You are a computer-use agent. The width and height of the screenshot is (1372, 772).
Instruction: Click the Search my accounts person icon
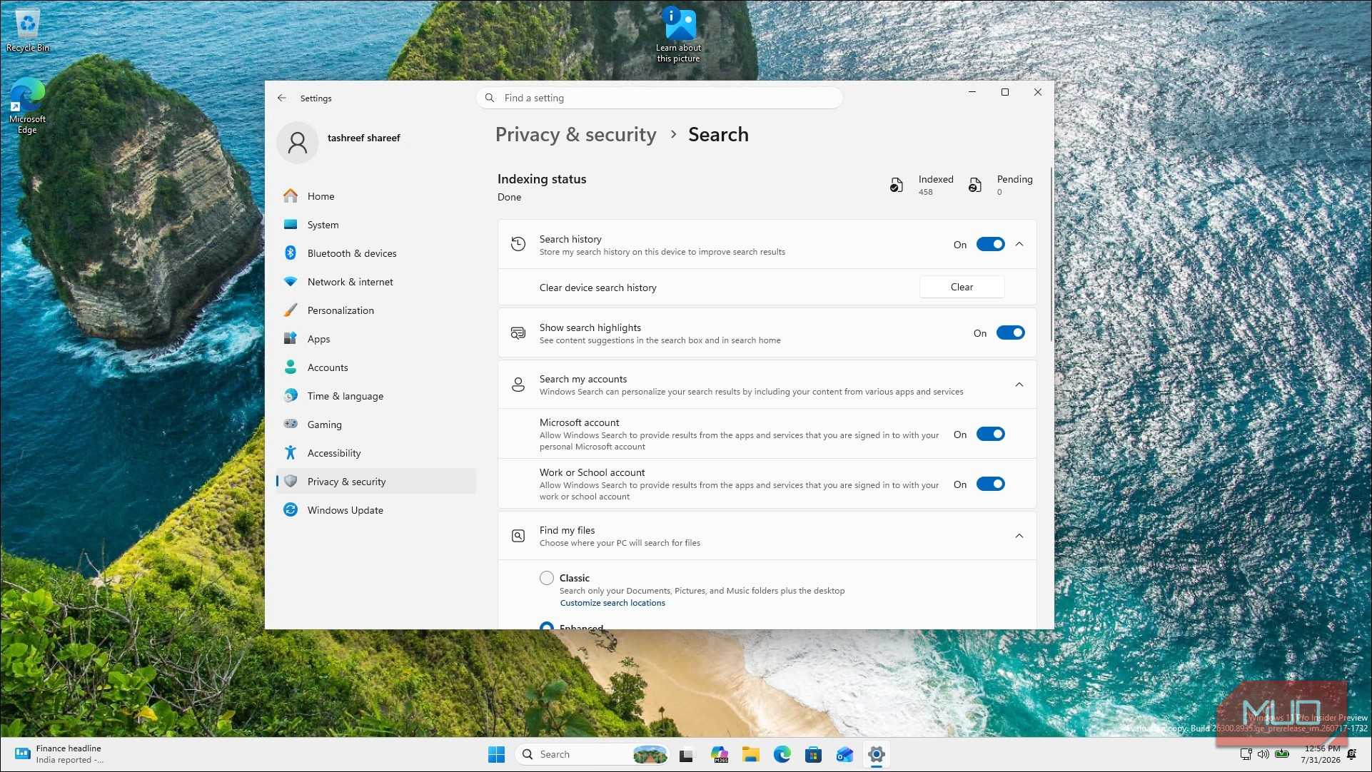pyautogui.click(x=518, y=385)
